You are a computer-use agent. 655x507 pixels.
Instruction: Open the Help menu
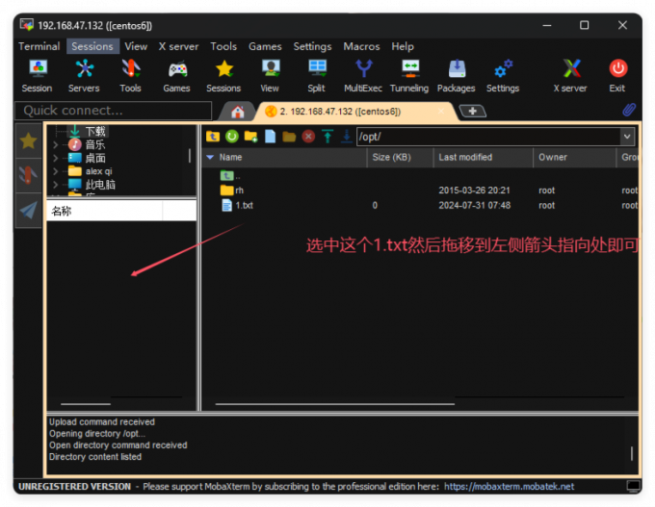coord(403,46)
